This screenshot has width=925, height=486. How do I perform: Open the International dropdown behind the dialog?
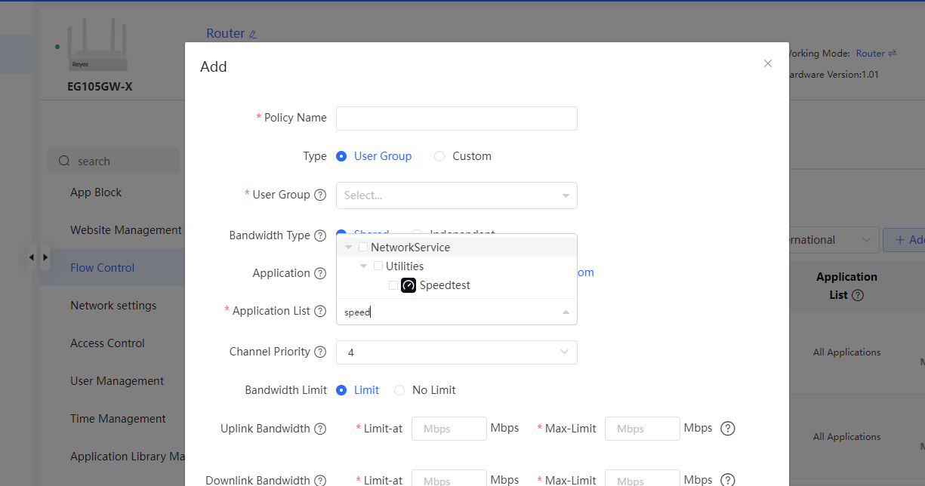tap(834, 240)
